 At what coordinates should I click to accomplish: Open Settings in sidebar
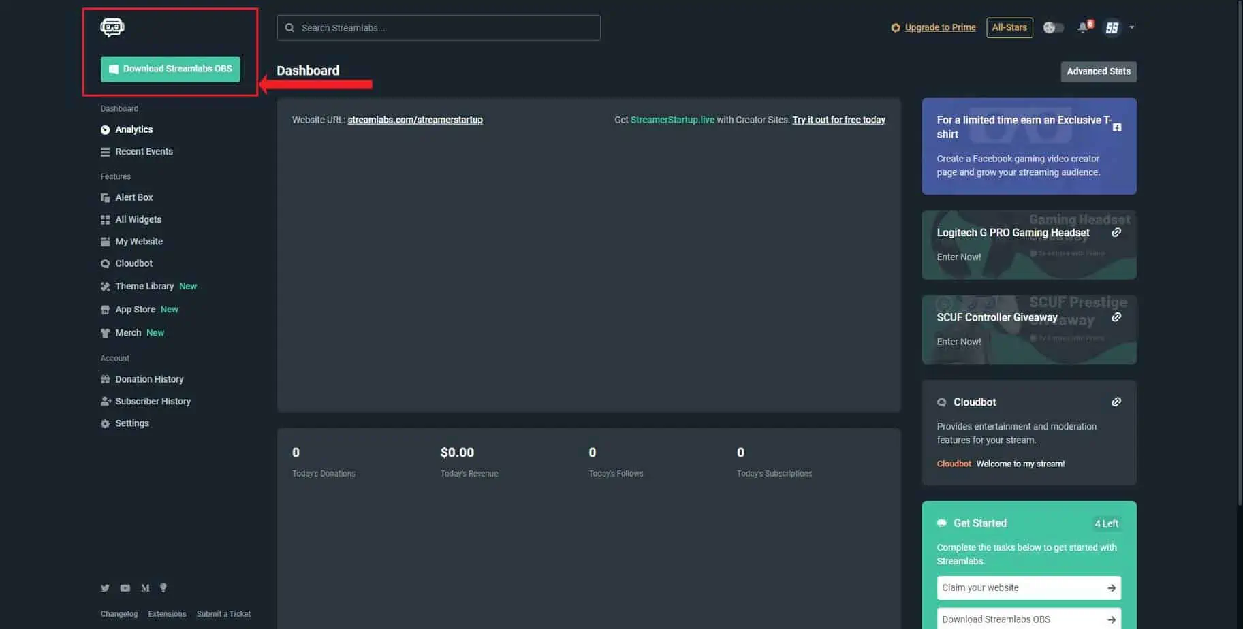click(x=131, y=423)
